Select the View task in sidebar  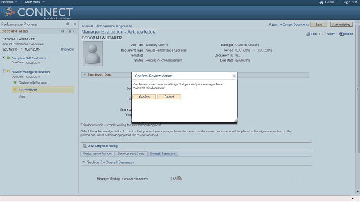[x=22, y=97]
